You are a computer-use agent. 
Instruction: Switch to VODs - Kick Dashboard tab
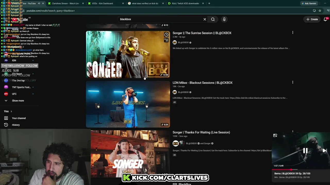pos(106,3)
